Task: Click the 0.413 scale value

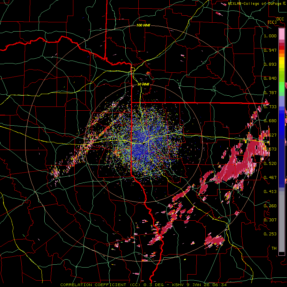Action: tap(270, 192)
